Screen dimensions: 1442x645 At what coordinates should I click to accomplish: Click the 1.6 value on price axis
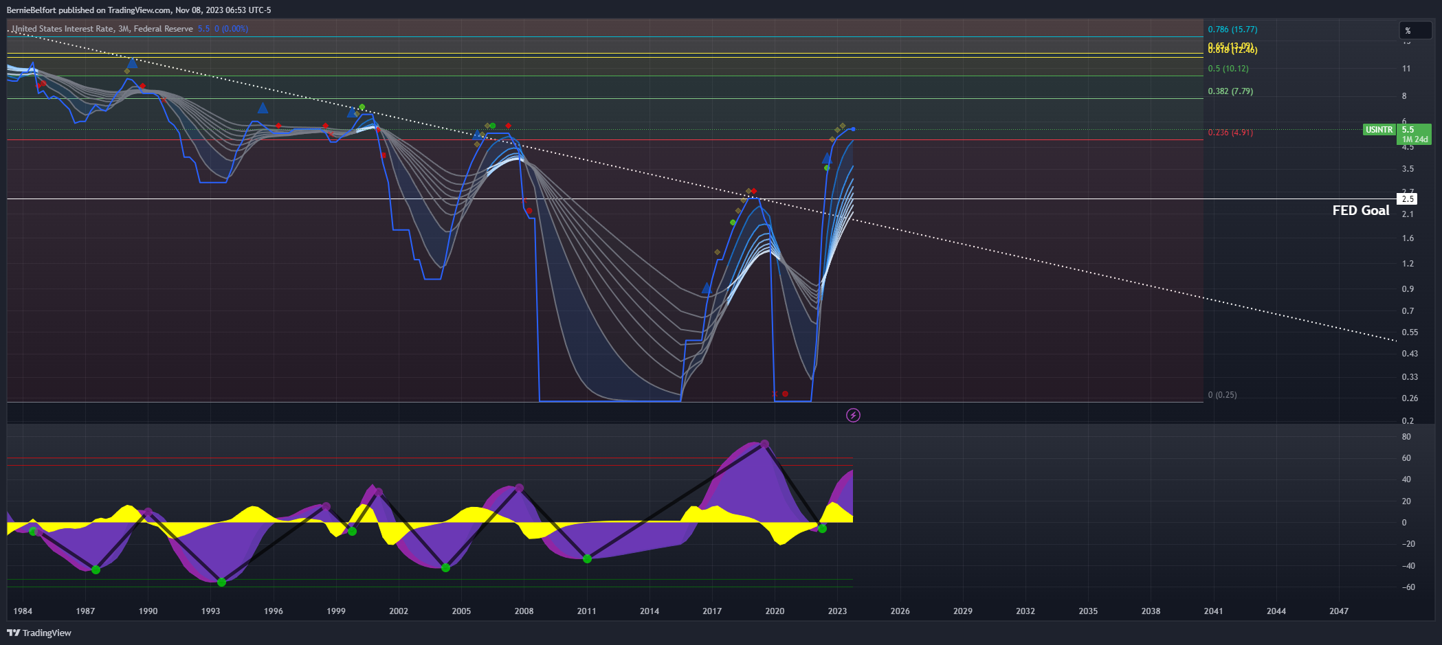[1408, 238]
